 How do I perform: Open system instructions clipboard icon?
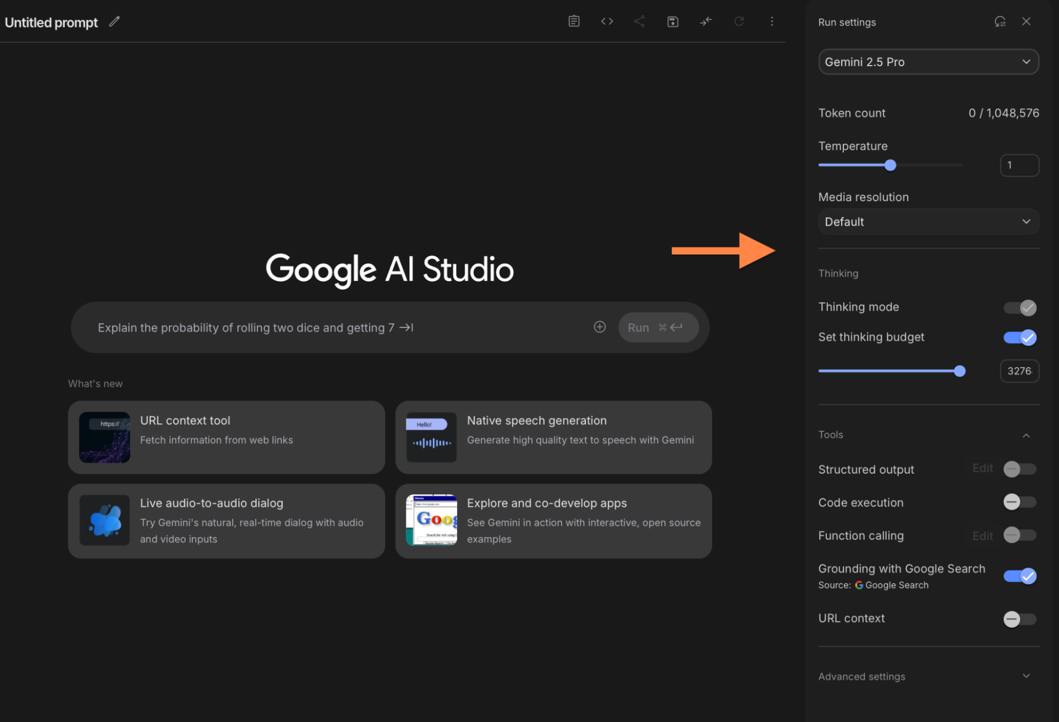point(574,21)
